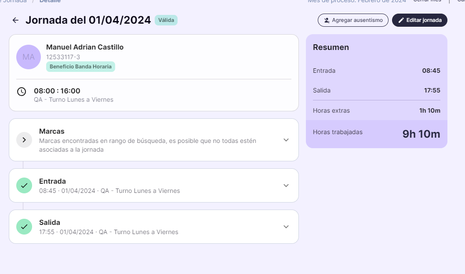The height and width of the screenshot is (274, 465).
Task: Click the Horas extras value 1h 10m
Action: tap(430, 110)
